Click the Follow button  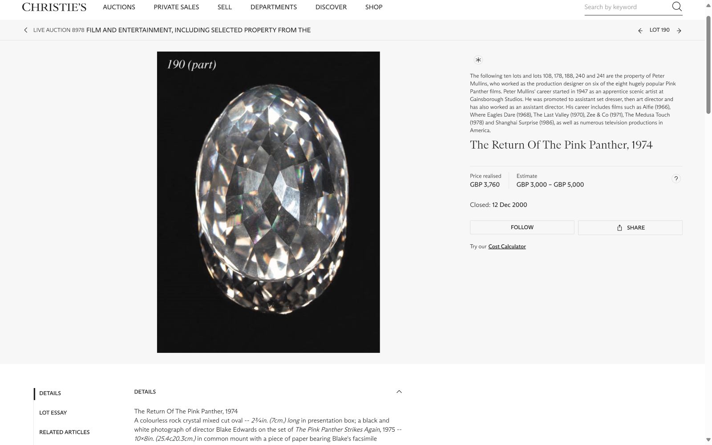pyautogui.click(x=522, y=227)
